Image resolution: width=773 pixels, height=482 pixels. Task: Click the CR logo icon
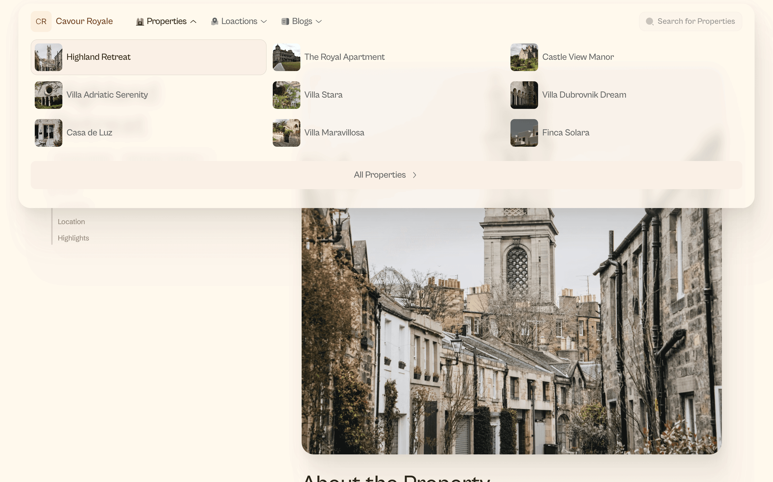pos(41,21)
